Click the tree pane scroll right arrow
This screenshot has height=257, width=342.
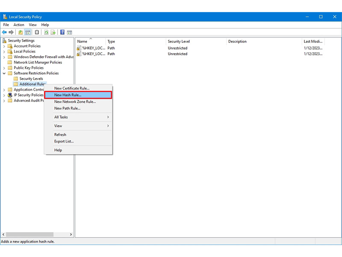71,234
